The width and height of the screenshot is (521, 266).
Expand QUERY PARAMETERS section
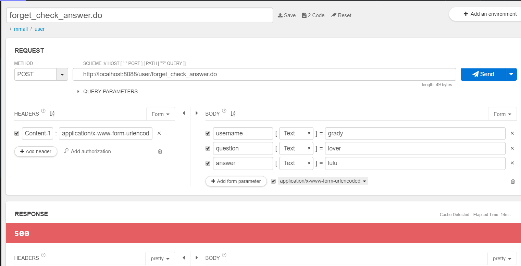108,92
